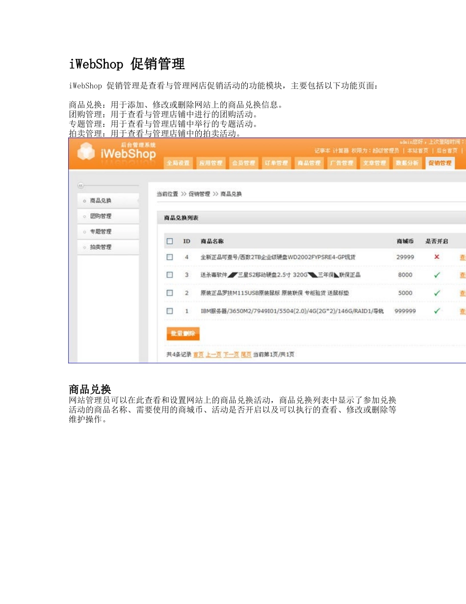Image resolution: width=466 pixels, height=604 pixels.
Task: Check the box for product ID 2
Action: (170, 293)
